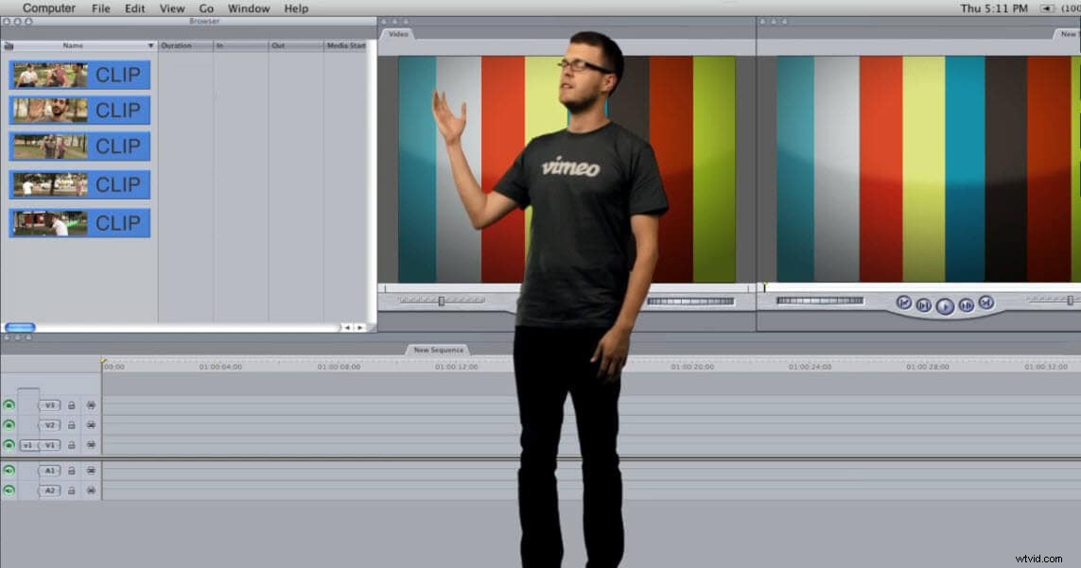Click the Play In to Out icon
The image size is (1081, 568).
click(924, 304)
